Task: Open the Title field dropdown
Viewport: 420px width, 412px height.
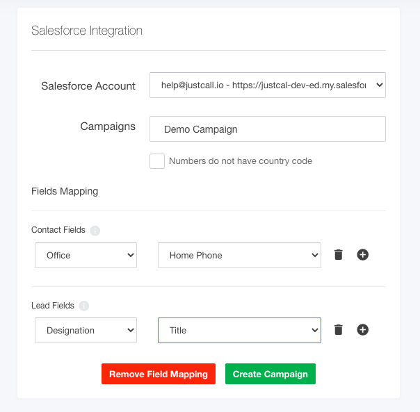Action: coord(239,330)
